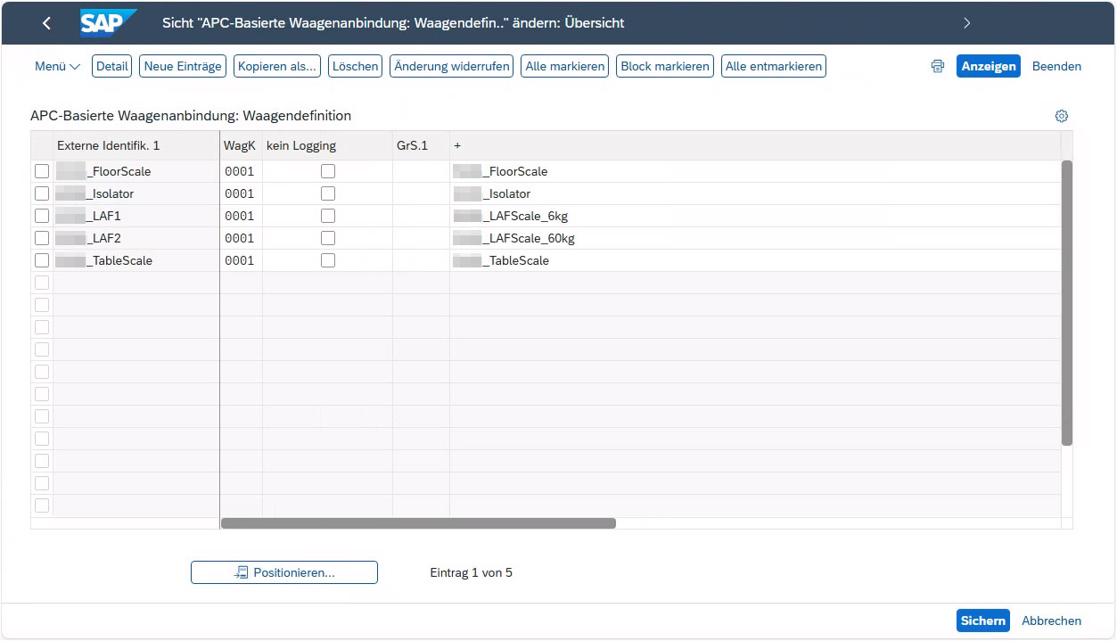Enable kein Logging for the _Isolator row

[328, 193]
